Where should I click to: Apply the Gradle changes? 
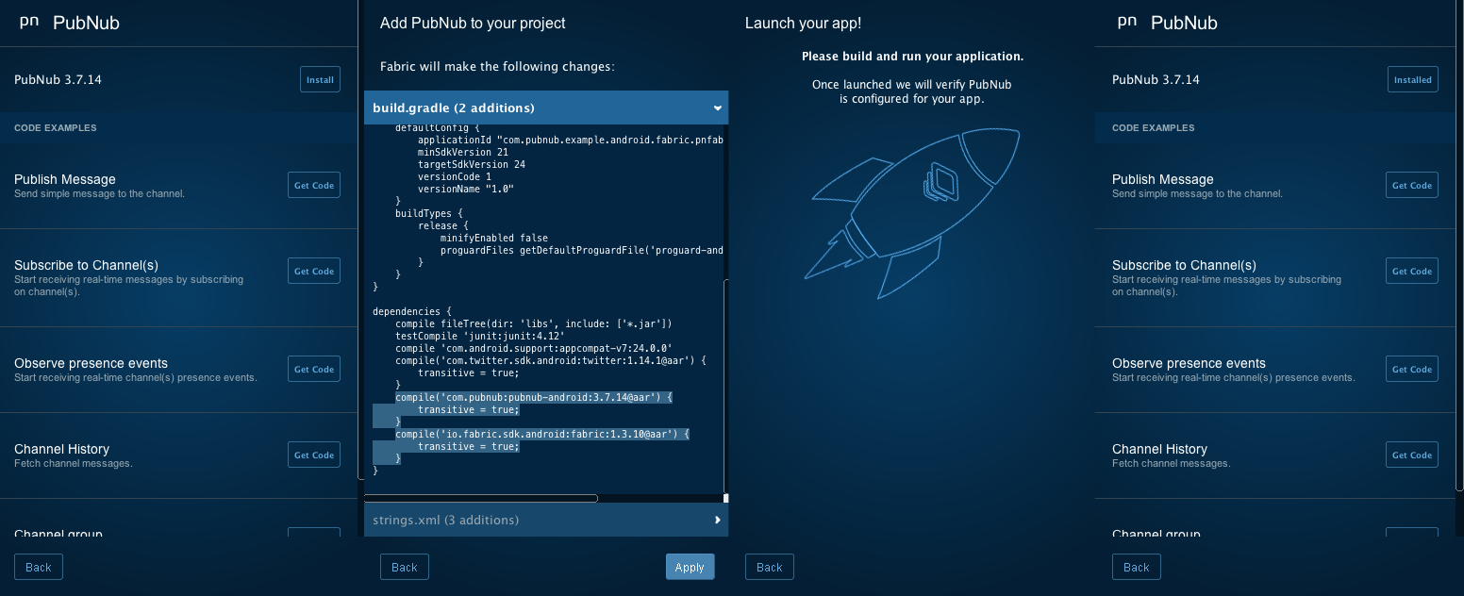[690, 567]
